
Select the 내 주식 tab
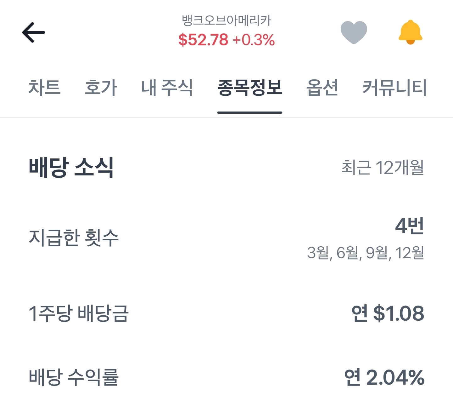pyautogui.click(x=167, y=87)
